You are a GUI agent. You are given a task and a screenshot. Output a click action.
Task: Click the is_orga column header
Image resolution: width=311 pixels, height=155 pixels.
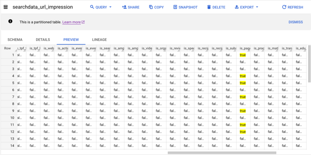pyautogui.click(x=159, y=48)
